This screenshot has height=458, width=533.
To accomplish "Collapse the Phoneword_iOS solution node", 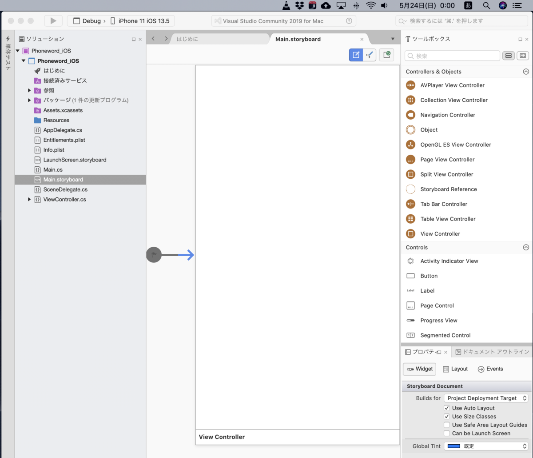I will [18, 51].
